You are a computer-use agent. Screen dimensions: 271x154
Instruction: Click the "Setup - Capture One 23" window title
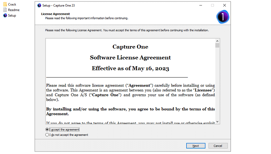point(59,5)
